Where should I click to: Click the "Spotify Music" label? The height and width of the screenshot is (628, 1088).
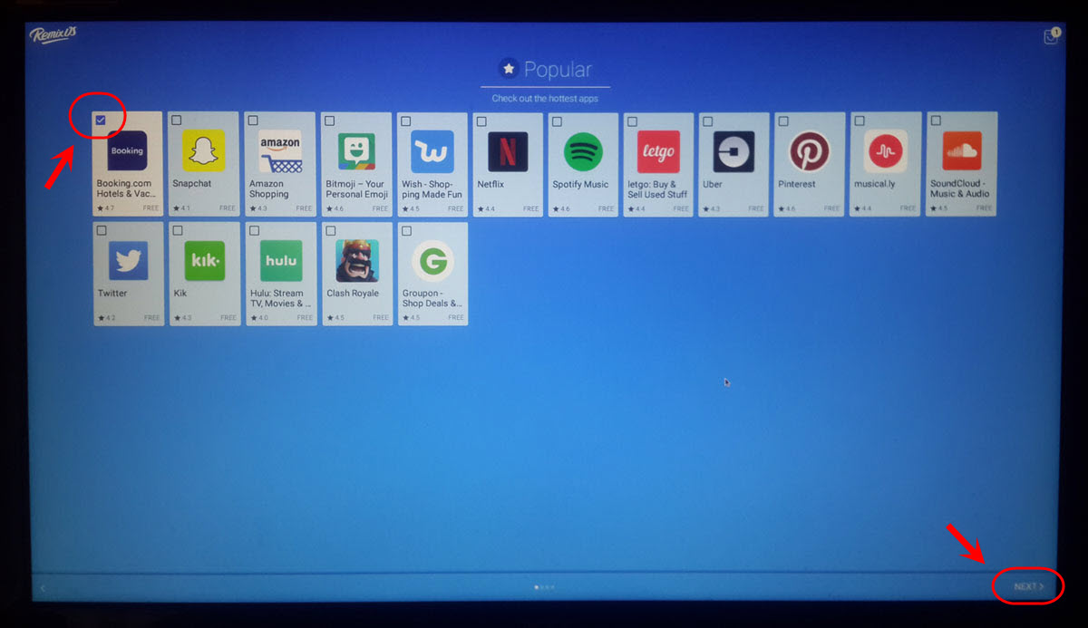580,184
